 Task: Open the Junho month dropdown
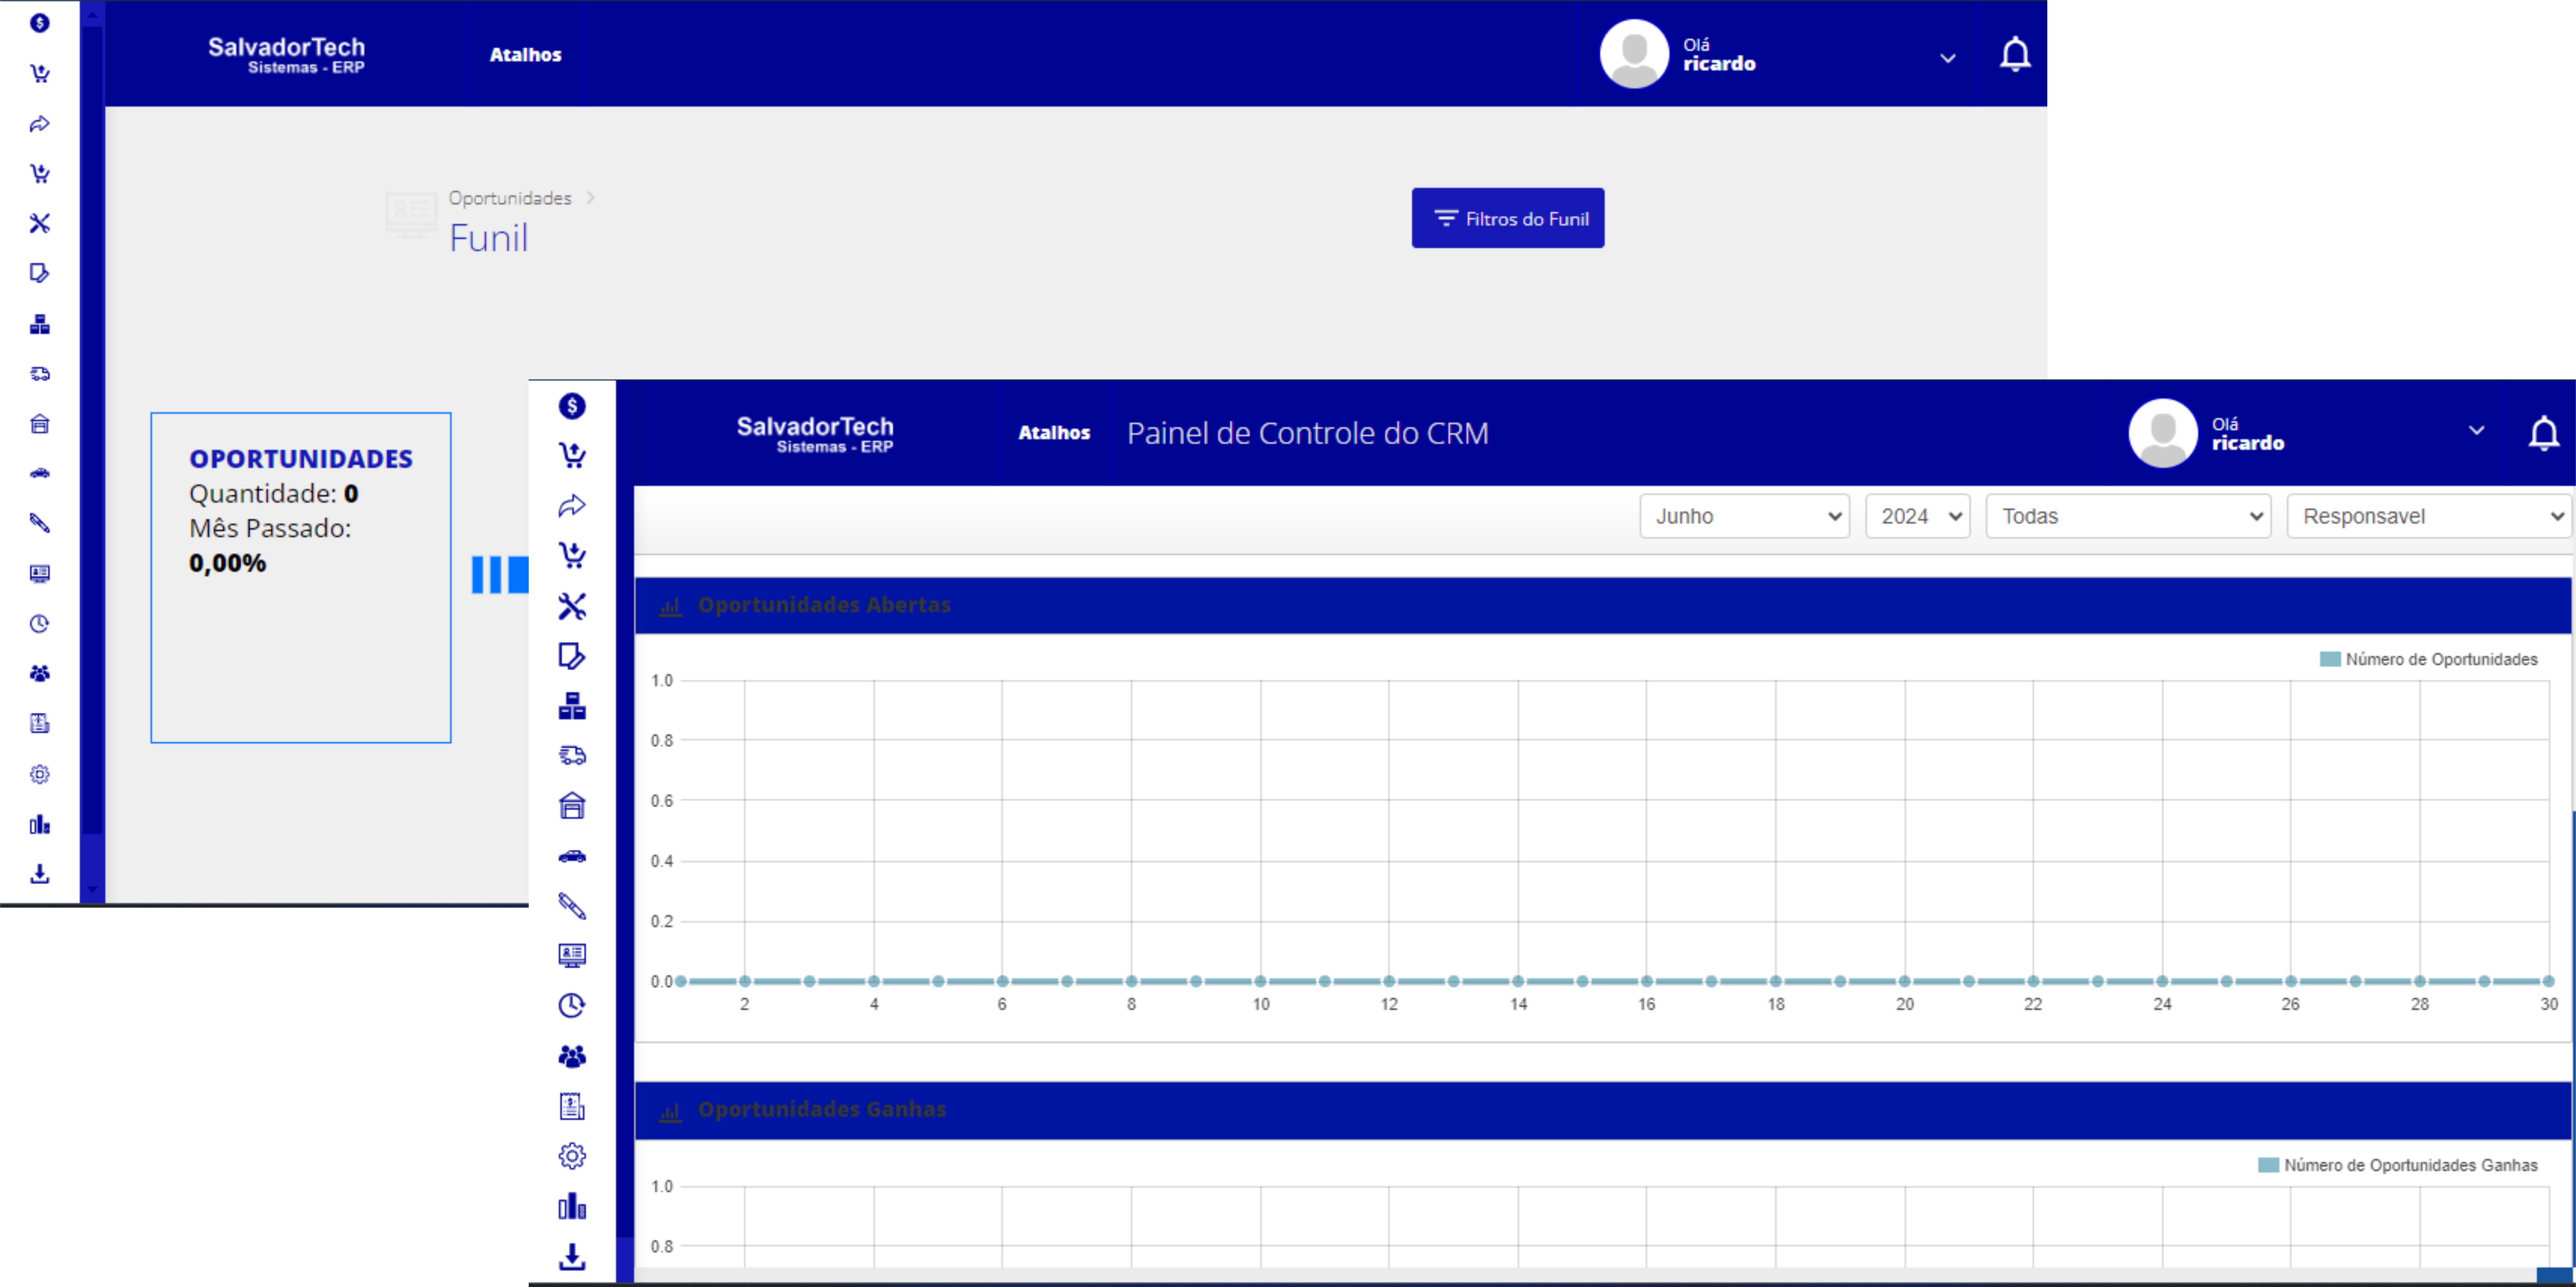[x=1744, y=516]
